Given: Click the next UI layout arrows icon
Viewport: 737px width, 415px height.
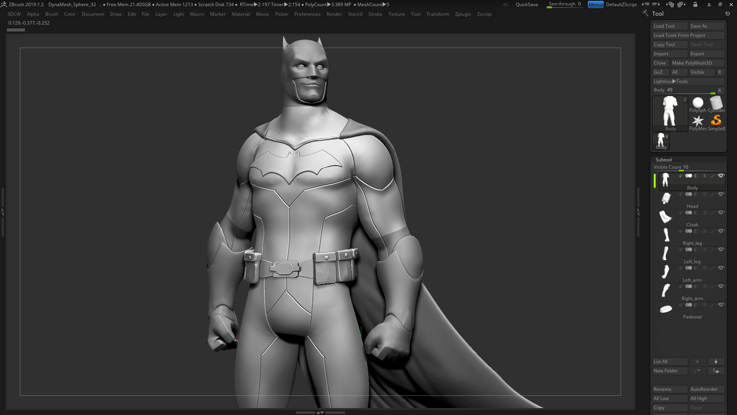Looking at the screenshot, I should [656, 4].
